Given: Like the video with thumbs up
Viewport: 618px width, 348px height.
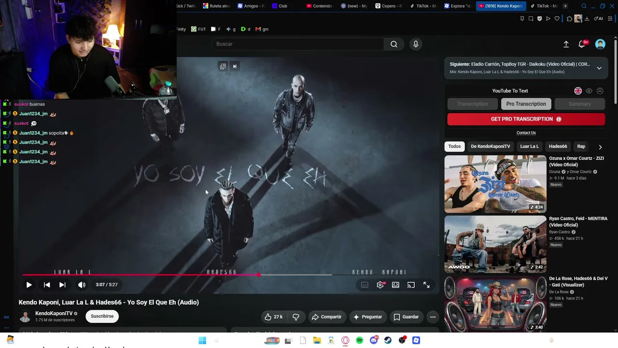Looking at the screenshot, I should (x=273, y=317).
